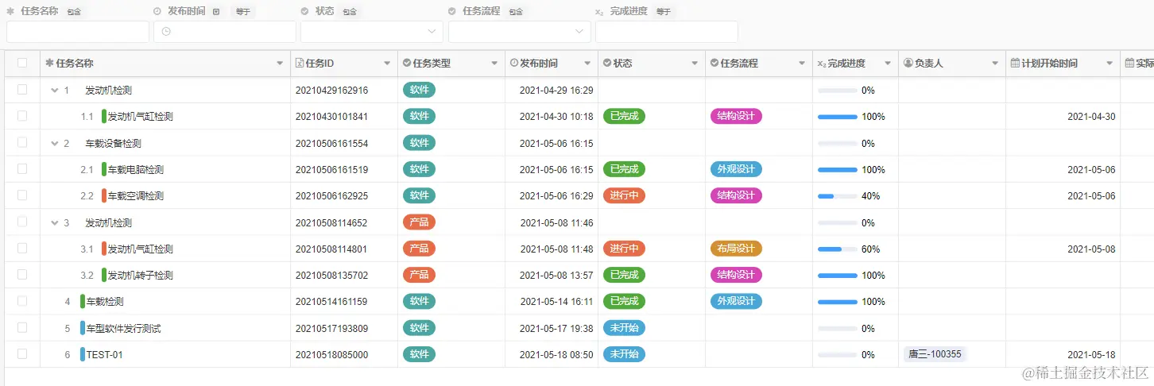Select task name 车型软件发行测试
The image size is (1154, 386).
(123, 329)
